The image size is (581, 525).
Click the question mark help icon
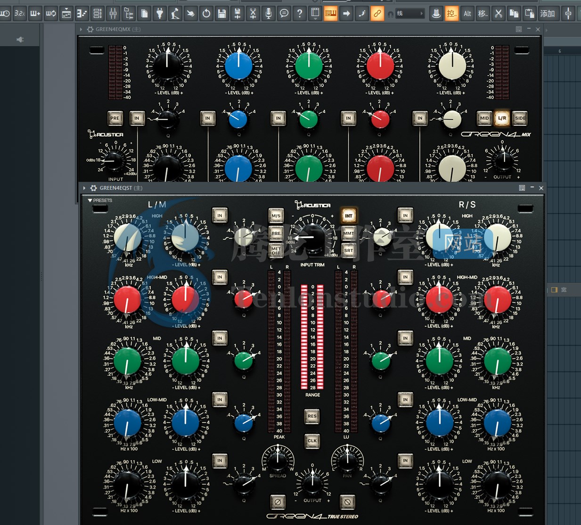pyautogui.click(x=300, y=14)
